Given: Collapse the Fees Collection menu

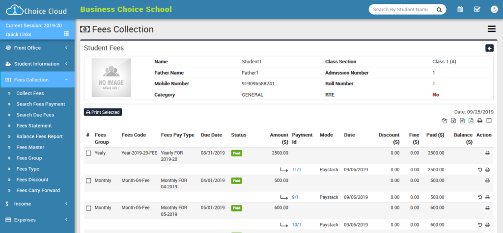Looking at the screenshot, I should [x=37, y=80].
